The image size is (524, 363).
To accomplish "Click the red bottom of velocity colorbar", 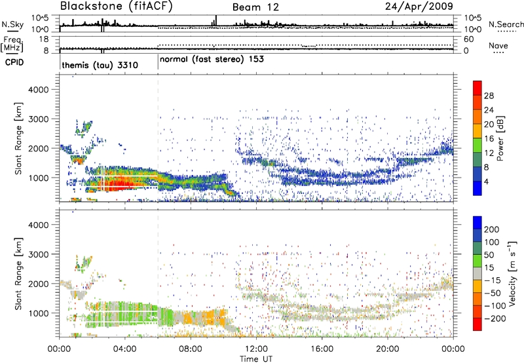I will point(477,324).
